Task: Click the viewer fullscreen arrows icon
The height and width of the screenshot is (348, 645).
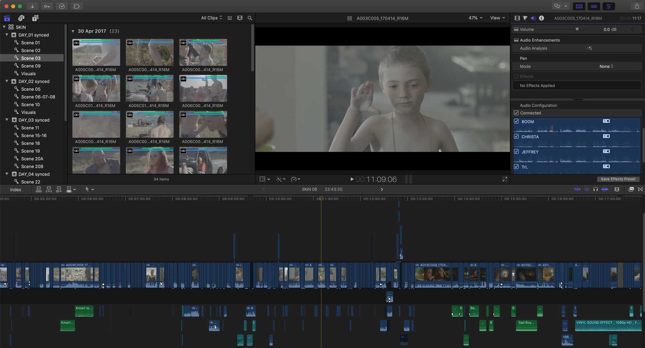Action: point(505,179)
